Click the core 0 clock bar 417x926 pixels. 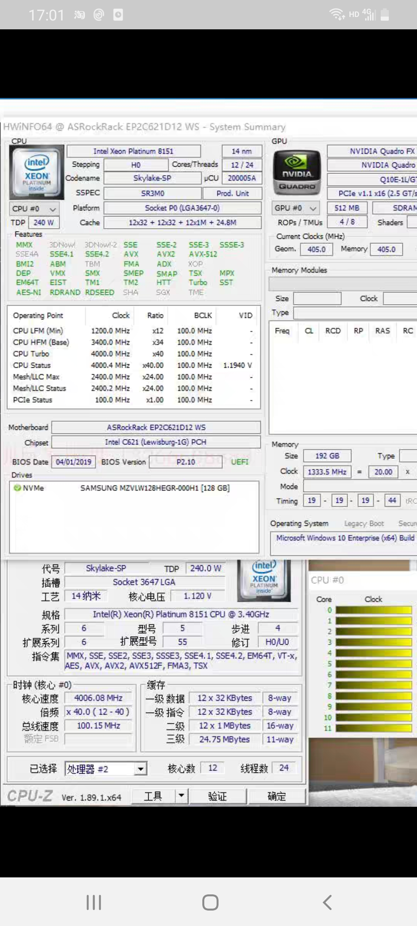click(x=373, y=610)
